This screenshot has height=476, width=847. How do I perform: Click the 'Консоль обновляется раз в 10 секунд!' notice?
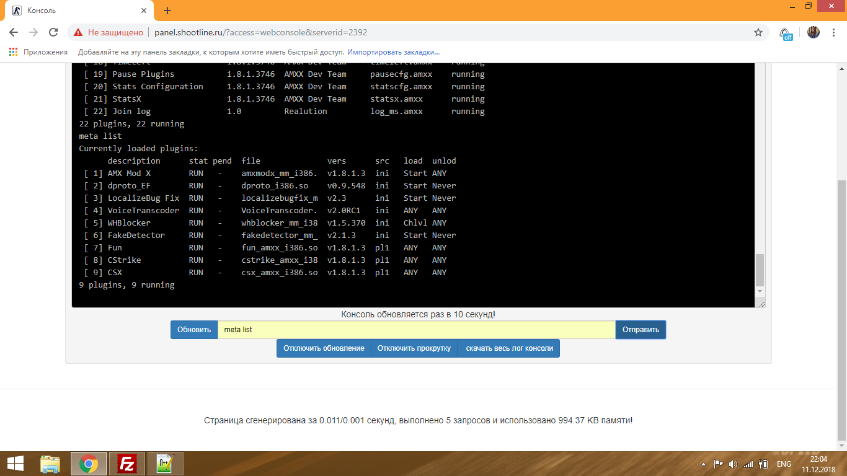pyautogui.click(x=419, y=314)
